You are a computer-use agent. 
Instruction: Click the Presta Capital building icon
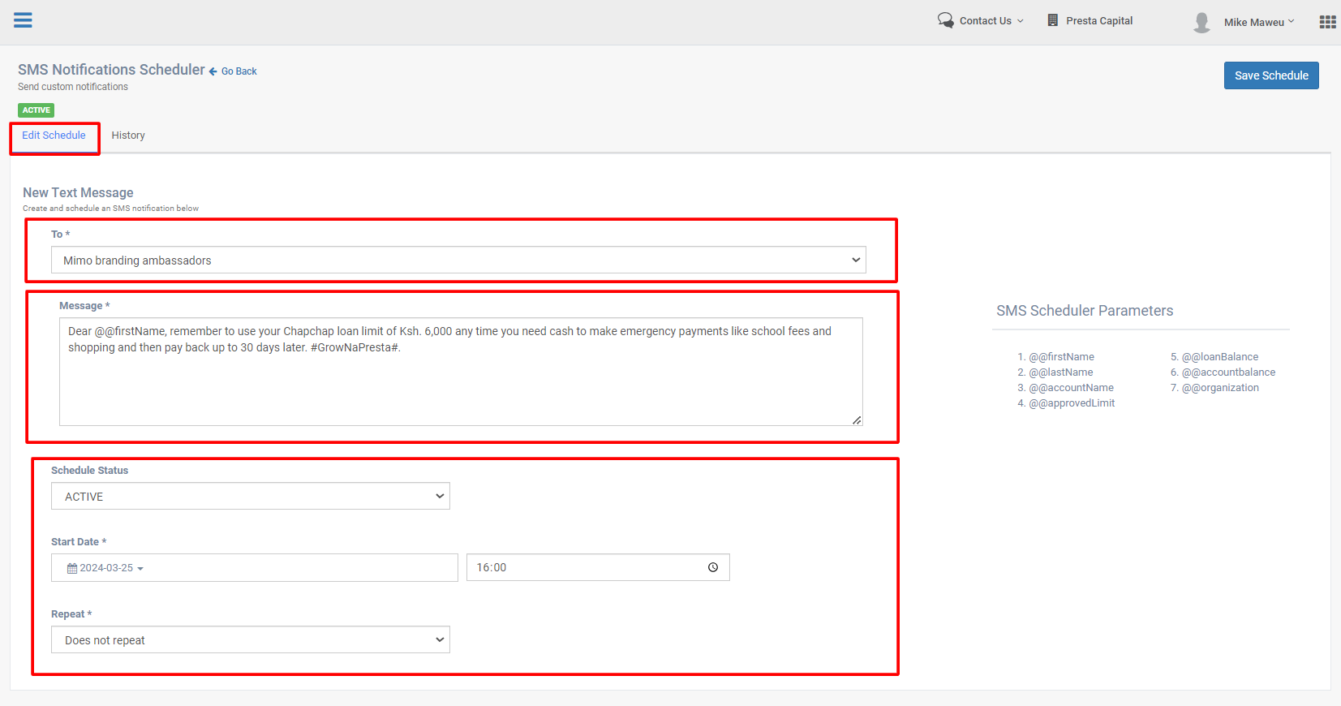[x=1052, y=20]
